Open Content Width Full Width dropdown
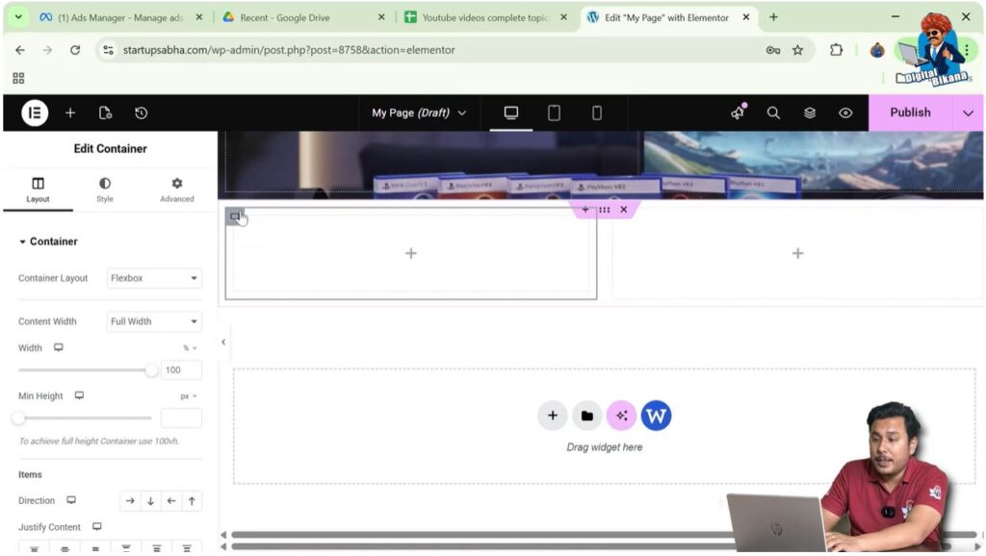This screenshot has width=986, height=556. pyautogui.click(x=154, y=321)
